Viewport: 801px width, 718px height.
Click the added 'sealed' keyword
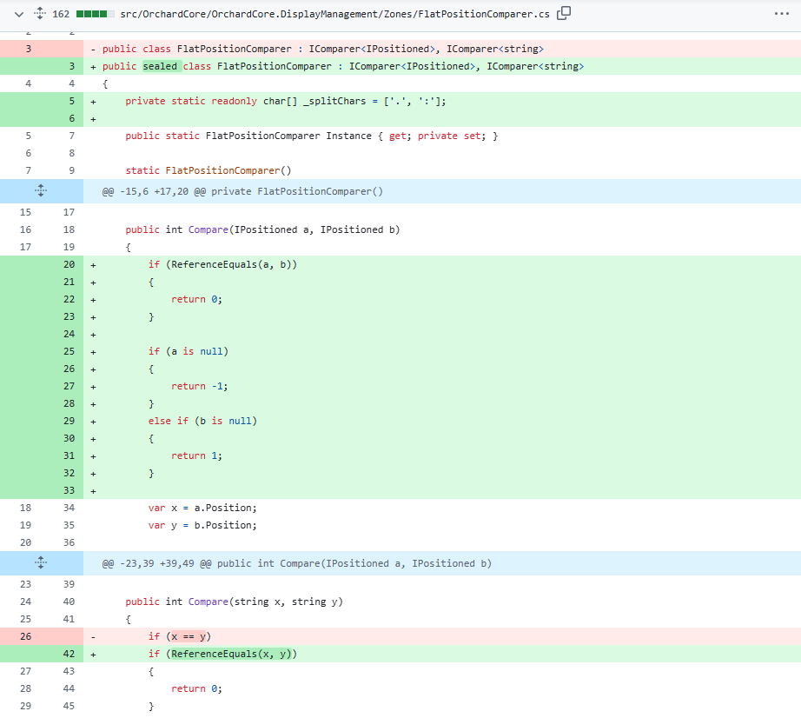(161, 66)
